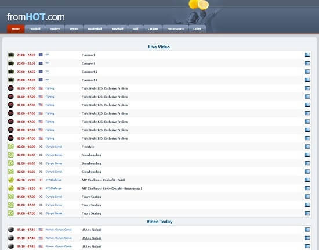This screenshot has height=250, width=319.
Task: Click tennis ball icon in Suzuki - Garanganga row
Action: (x=11, y=188)
